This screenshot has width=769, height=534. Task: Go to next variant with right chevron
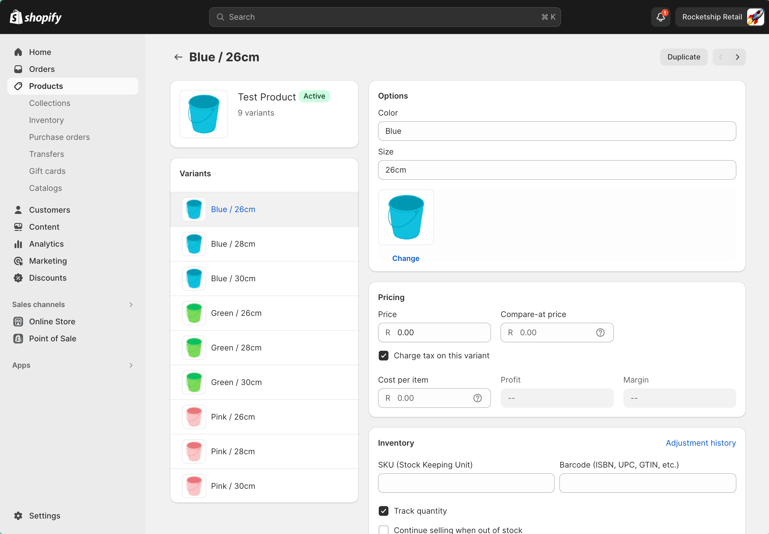(x=737, y=57)
